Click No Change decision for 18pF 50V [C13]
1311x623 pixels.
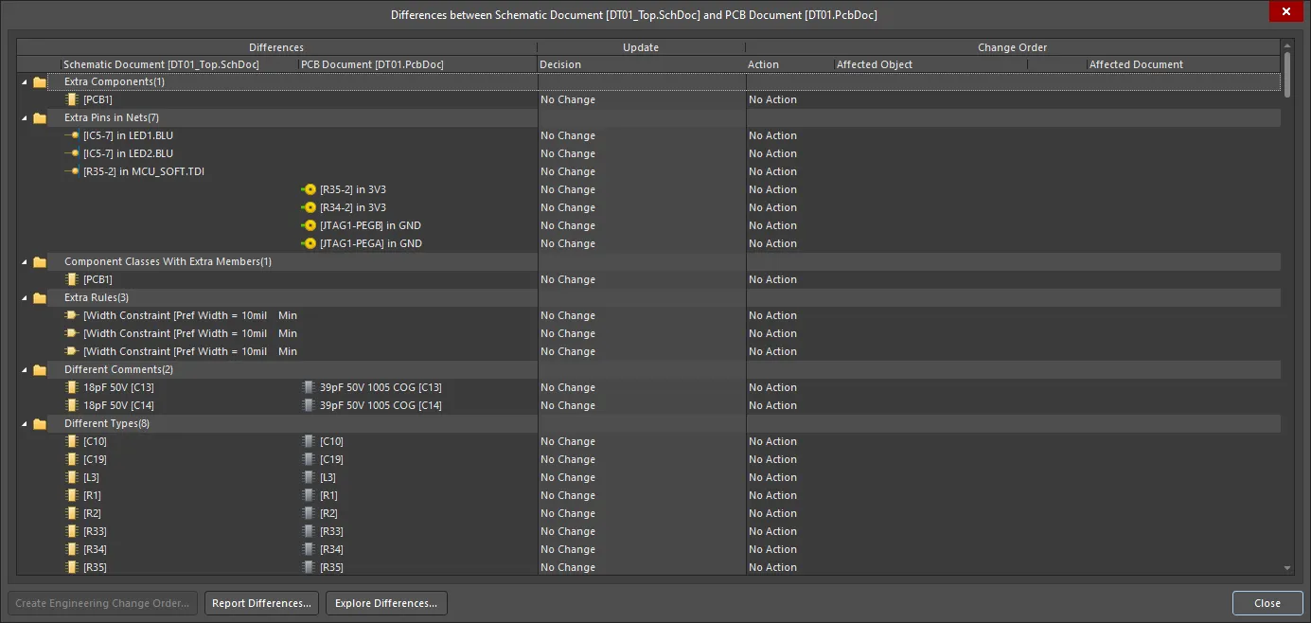tap(568, 387)
